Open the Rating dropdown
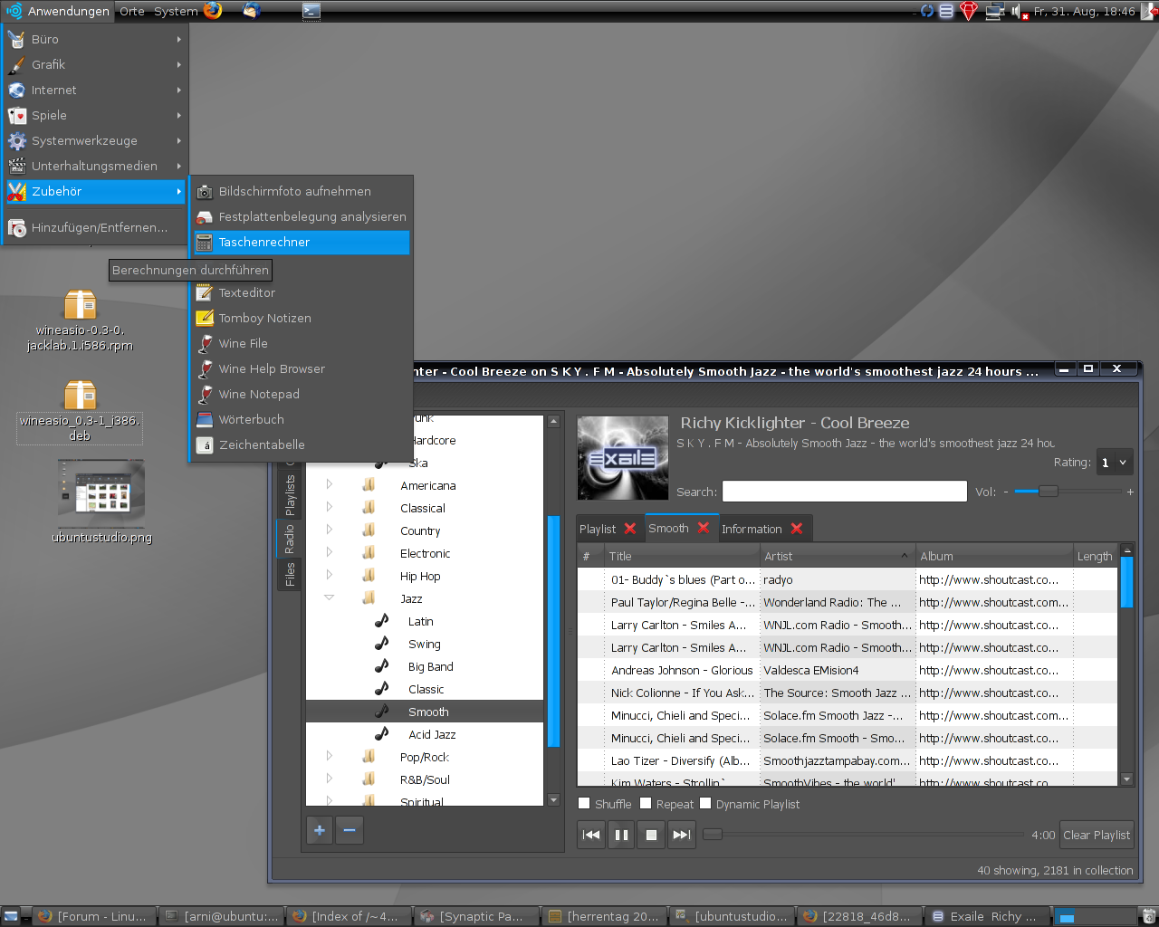Viewport: 1159px width, 927px height. 1115,462
